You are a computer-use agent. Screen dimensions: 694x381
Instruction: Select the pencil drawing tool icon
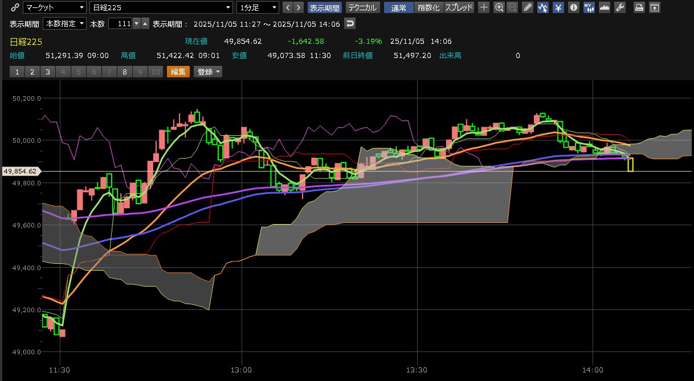pos(528,7)
